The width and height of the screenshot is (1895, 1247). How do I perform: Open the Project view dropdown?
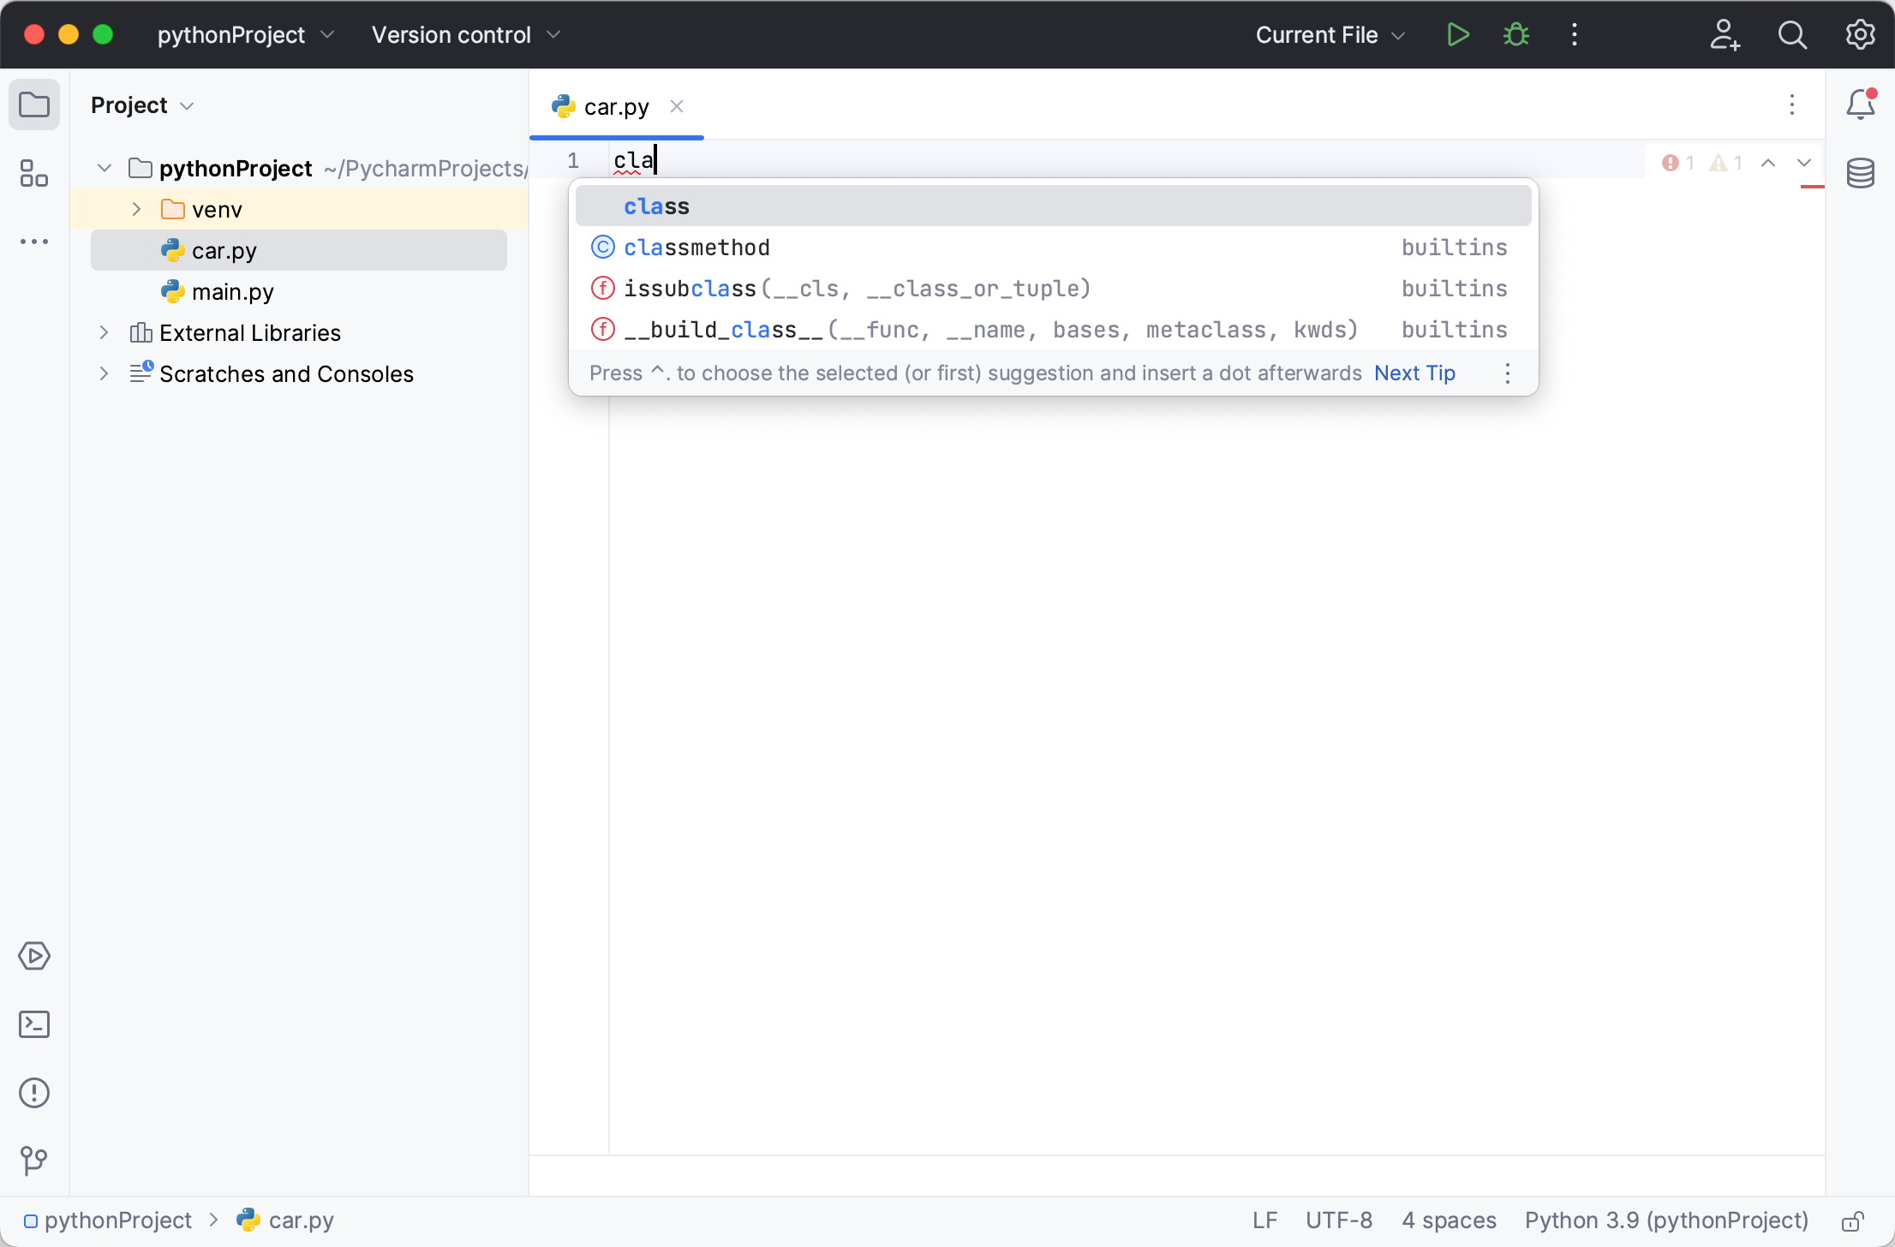(x=142, y=105)
